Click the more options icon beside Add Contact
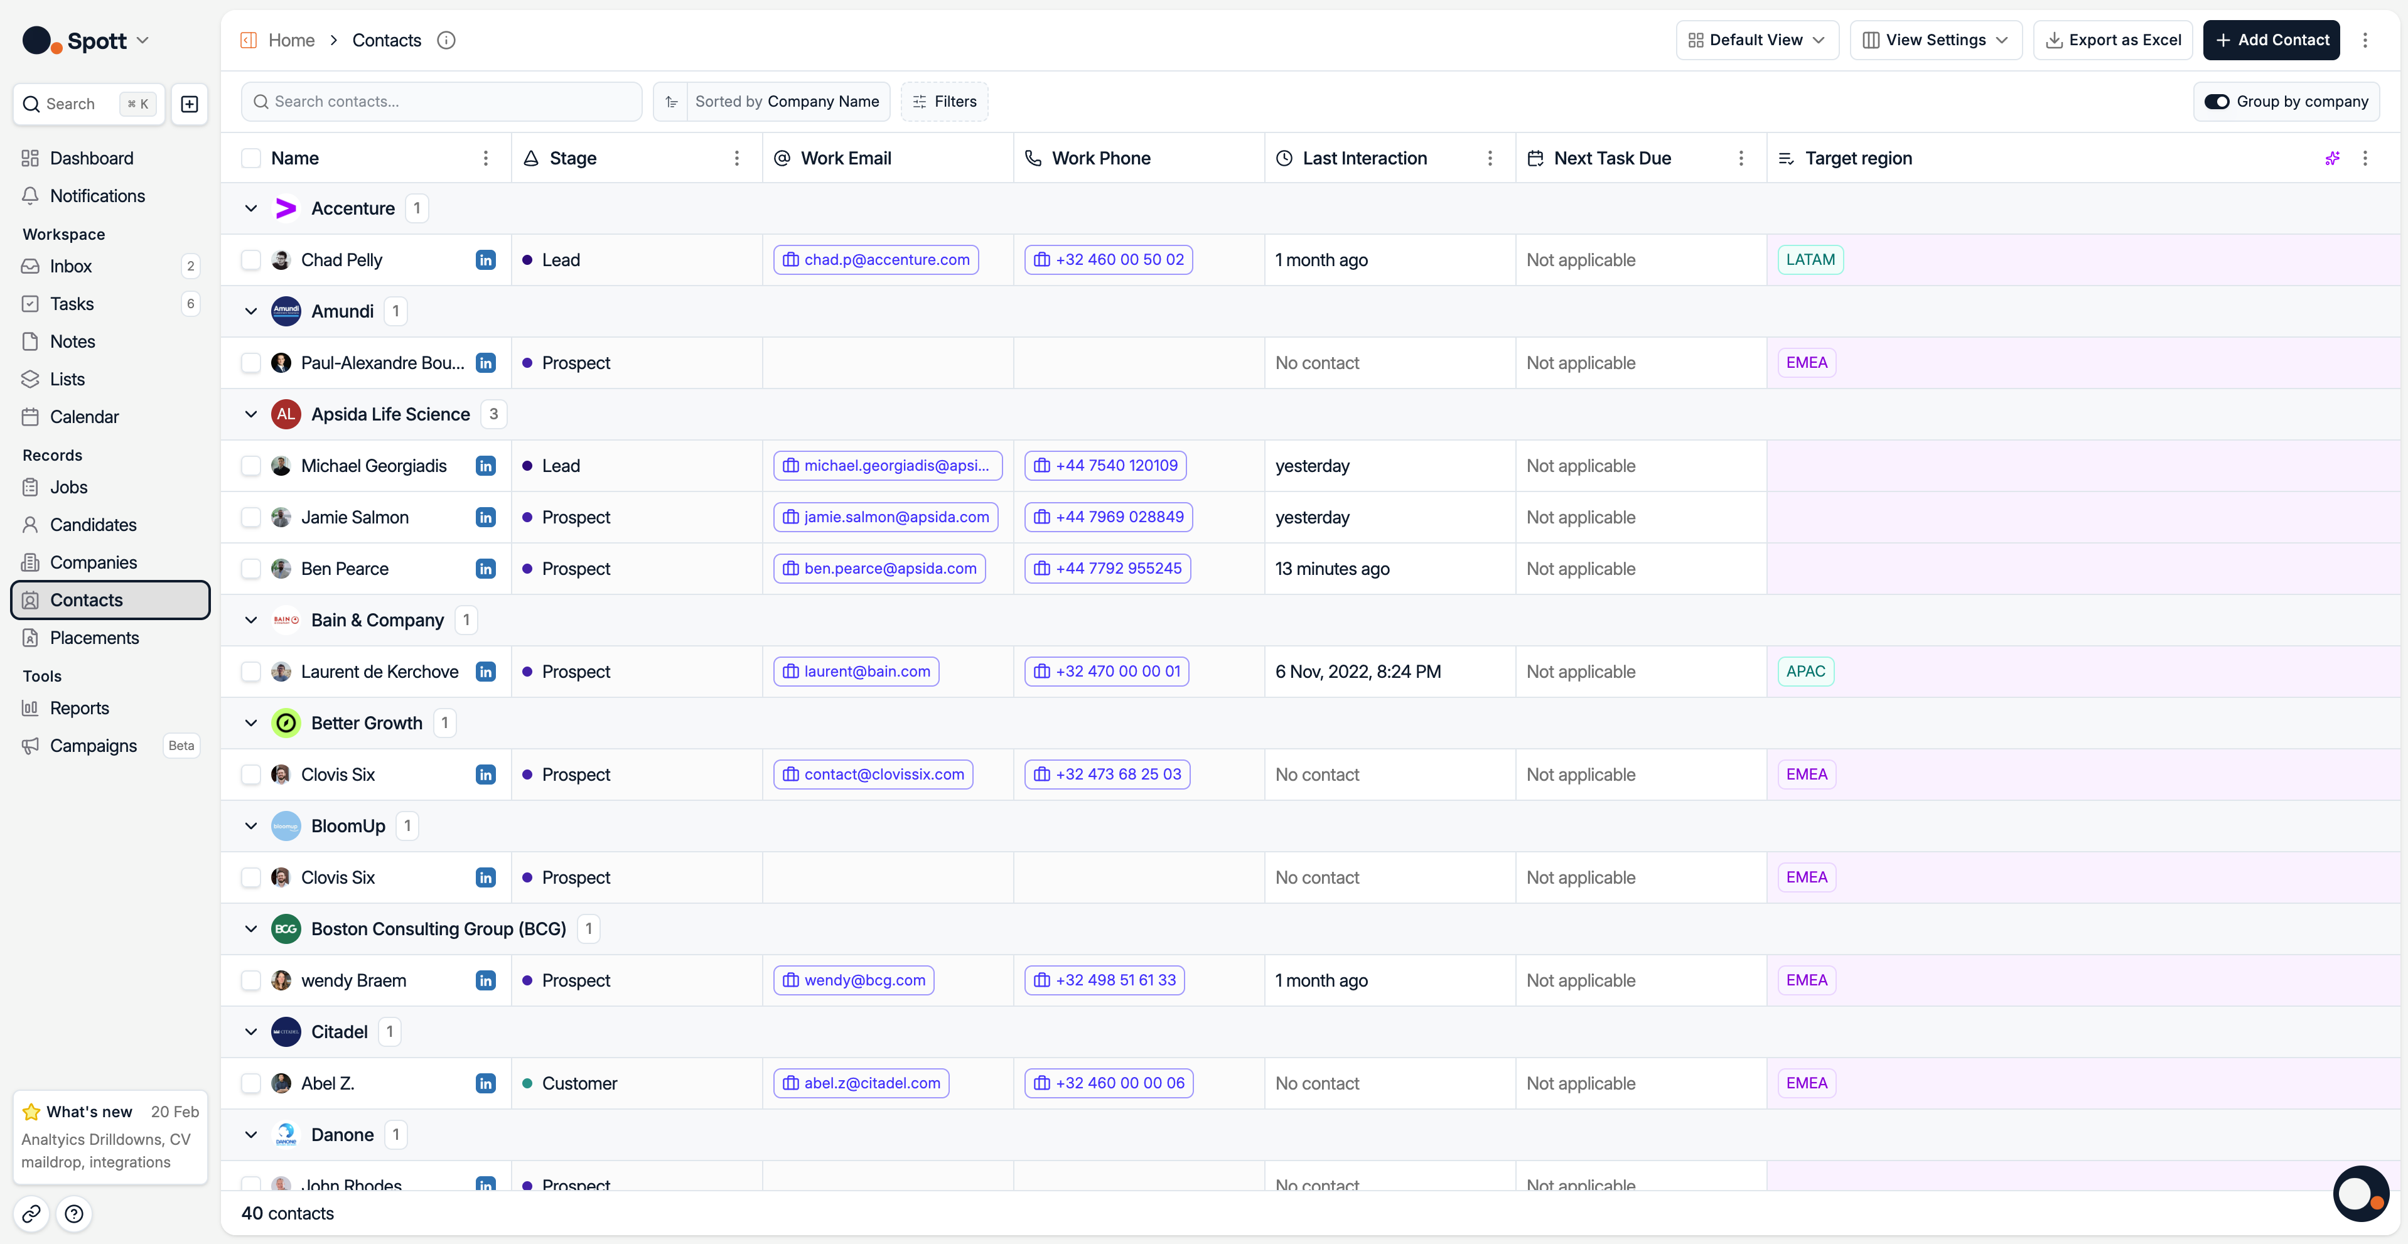Viewport: 2408px width, 1244px height. click(2365, 40)
